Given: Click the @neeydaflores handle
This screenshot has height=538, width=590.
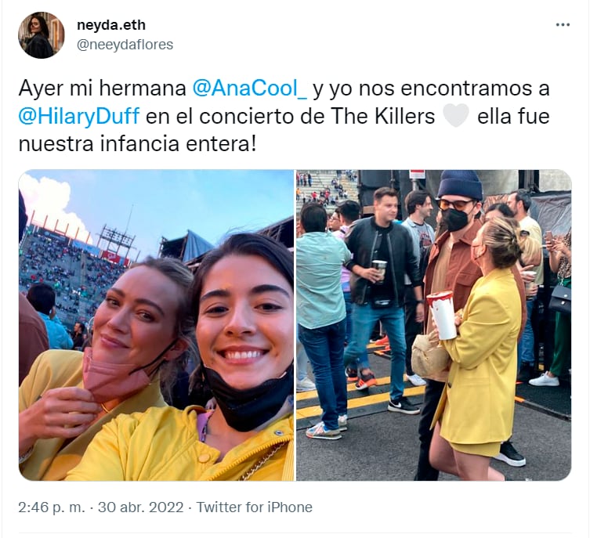Looking at the screenshot, I should (x=125, y=45).
